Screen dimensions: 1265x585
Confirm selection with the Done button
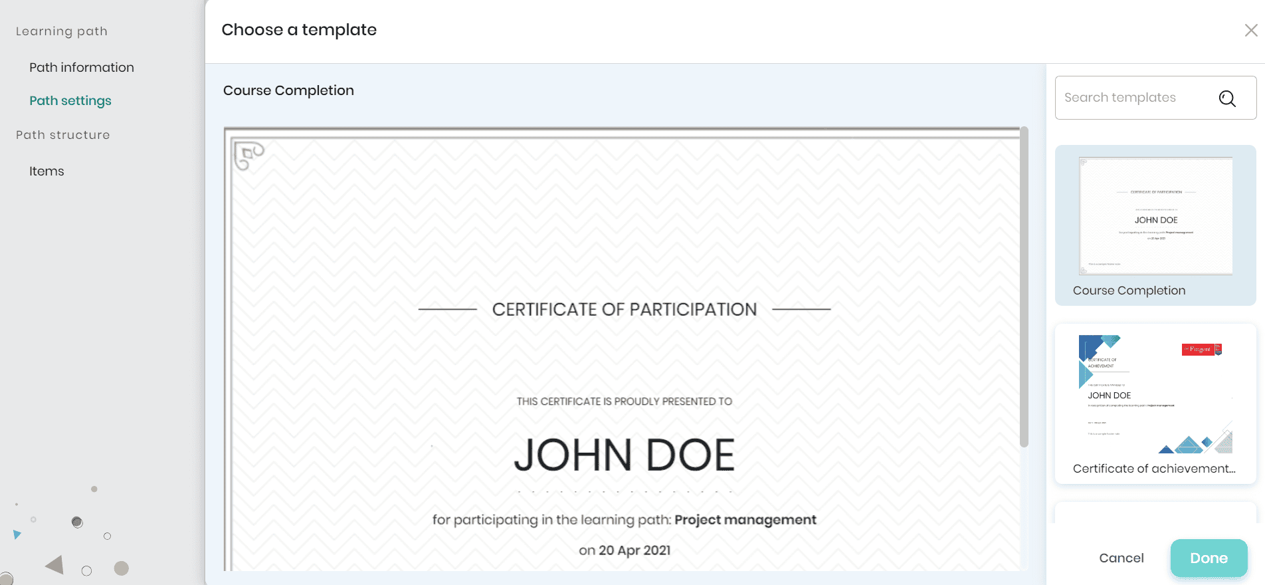tap(1209, 558)
